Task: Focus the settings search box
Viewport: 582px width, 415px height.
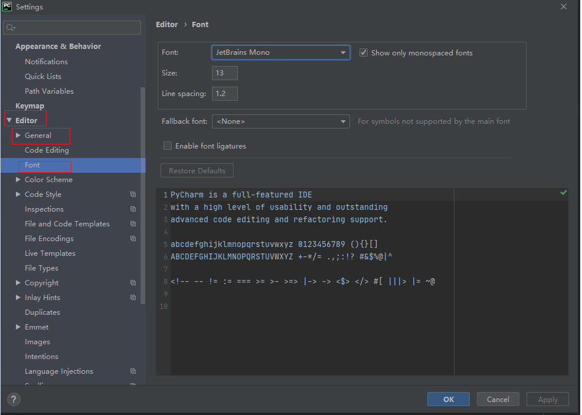Action: tap(72, 28)
